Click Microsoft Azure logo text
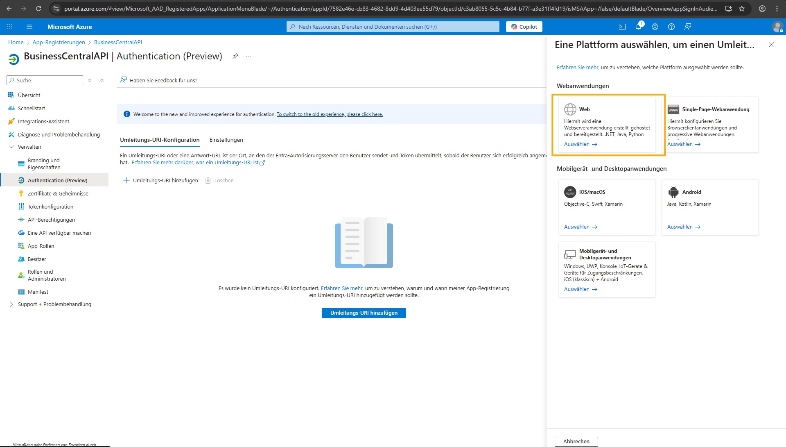Screen dimensions: 786x447 [70, 27]
